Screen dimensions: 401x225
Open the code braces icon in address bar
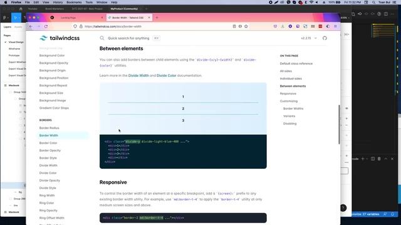[240, 26]
